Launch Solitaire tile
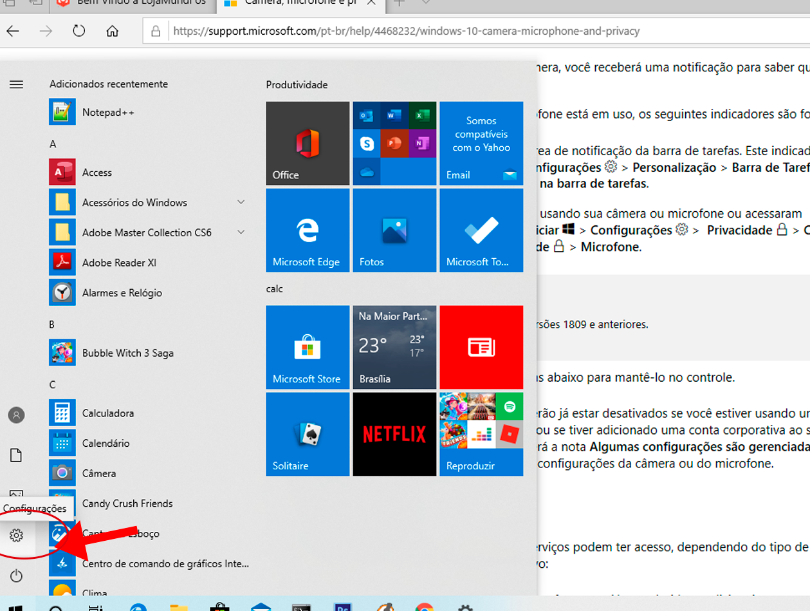This screenshot has height=611, width=810. pyautogui.click(x=308, y=435)
